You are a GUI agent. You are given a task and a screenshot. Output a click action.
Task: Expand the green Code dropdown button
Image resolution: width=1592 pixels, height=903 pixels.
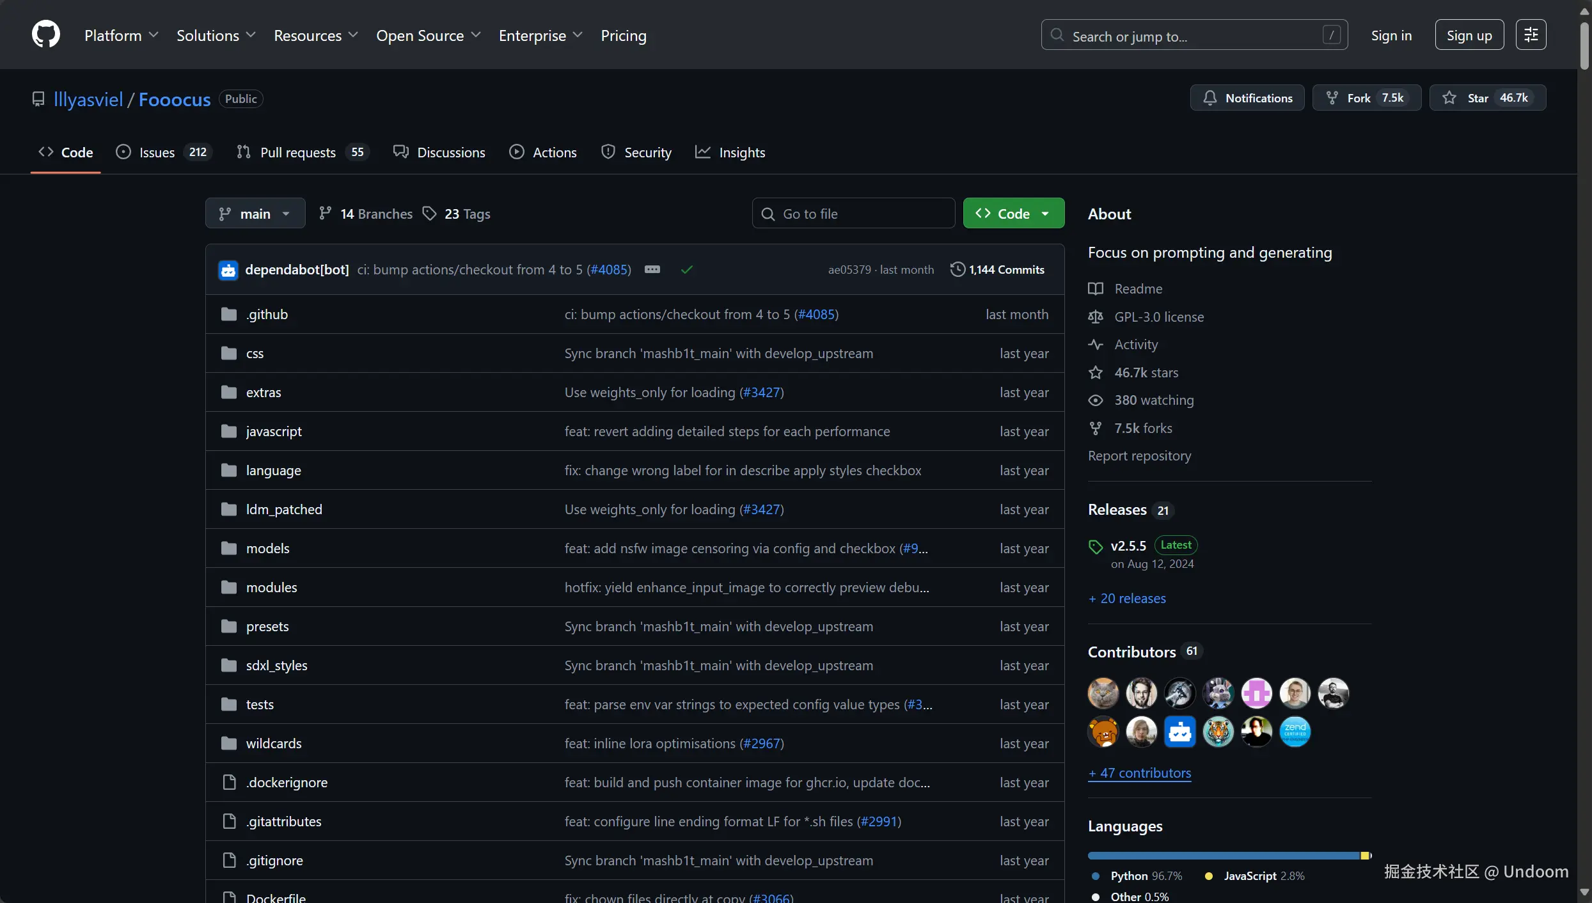point(1013,214)
